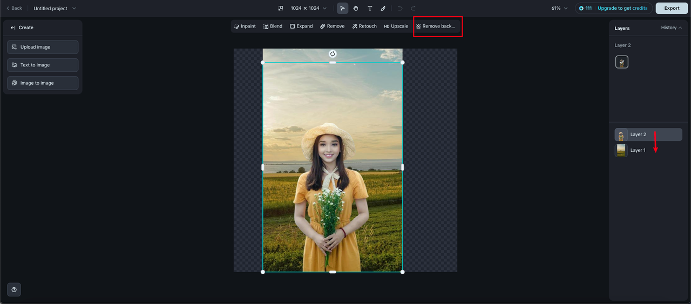Select Layer 1 in the layer list
Viewport: 691px width, 304px height.
click(x=648, y=150)
